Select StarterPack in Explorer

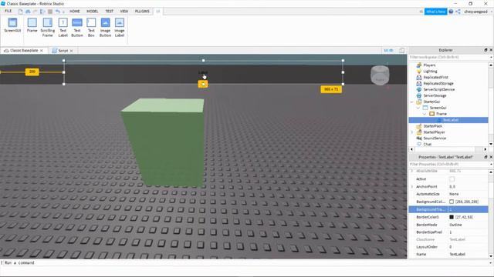[433, 126]
